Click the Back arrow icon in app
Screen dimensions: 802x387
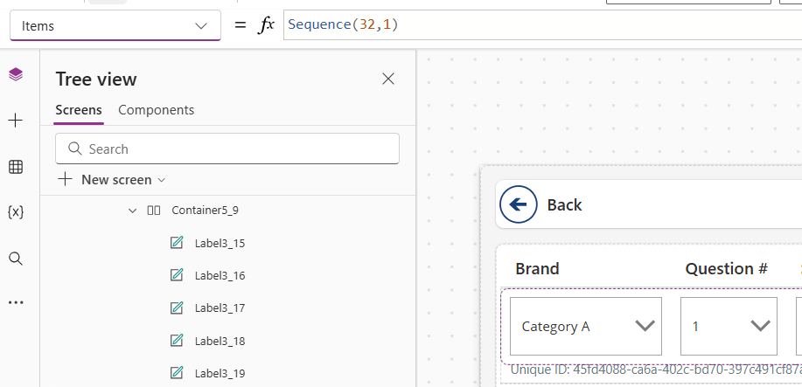pyautogui.click(x=519, y=204)
